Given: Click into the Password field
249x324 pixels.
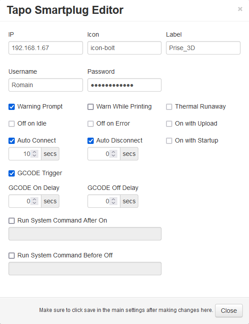Looking at the screenshot, I should pyautogui.click(x=124, y=85).
